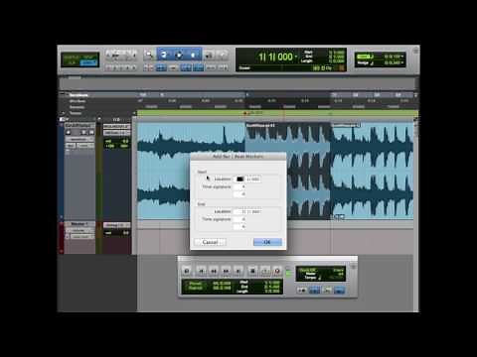
Task: Click the add tempo change plus button
Action: click(134, 113)
